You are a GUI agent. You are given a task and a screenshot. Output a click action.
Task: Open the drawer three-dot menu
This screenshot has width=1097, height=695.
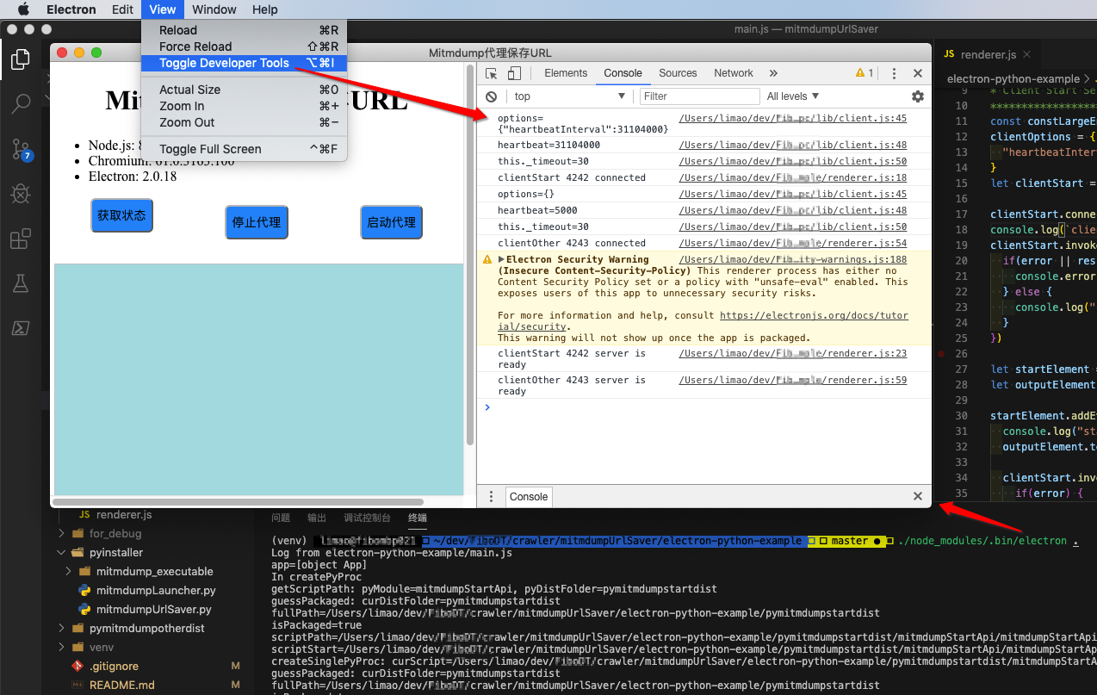(x=491, y=496)
